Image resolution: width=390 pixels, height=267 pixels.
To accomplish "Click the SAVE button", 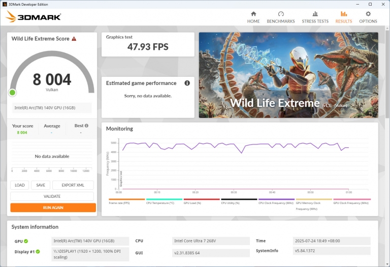I will click(41, 185).
